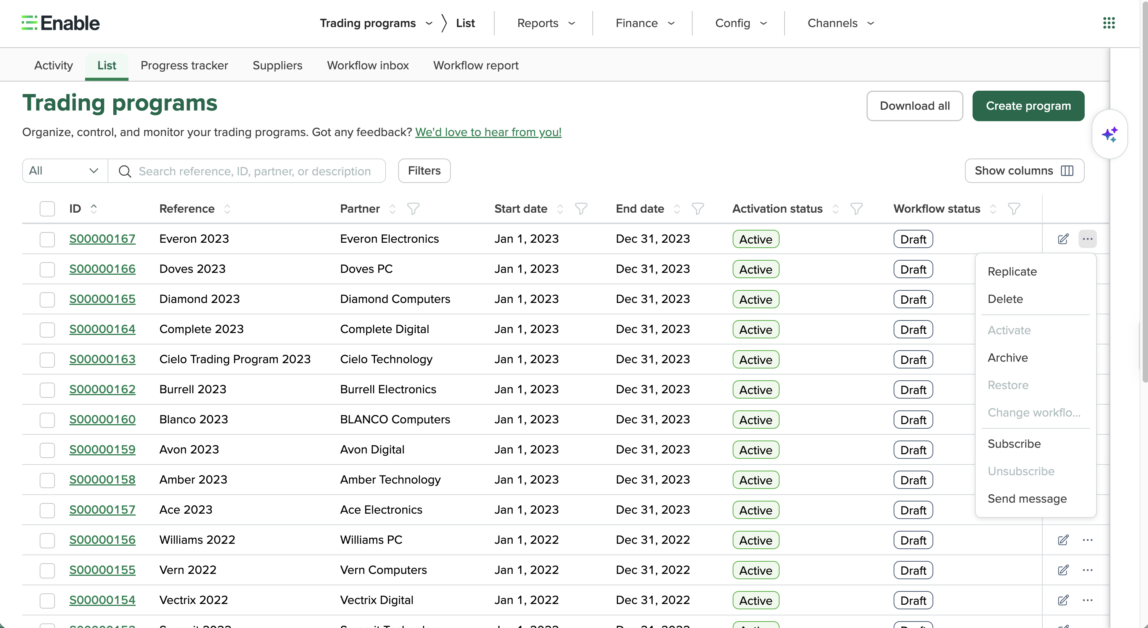This screenshot has width=1148, height=628.
Task: Open more options for Everon 2023 row
Action: click(x=1087, y=239)
